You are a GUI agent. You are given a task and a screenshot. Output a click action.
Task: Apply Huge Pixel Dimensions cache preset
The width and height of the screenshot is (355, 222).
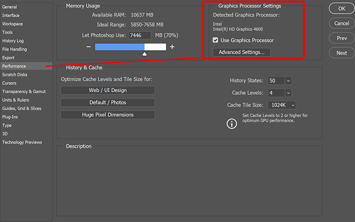tap(108, 115)
